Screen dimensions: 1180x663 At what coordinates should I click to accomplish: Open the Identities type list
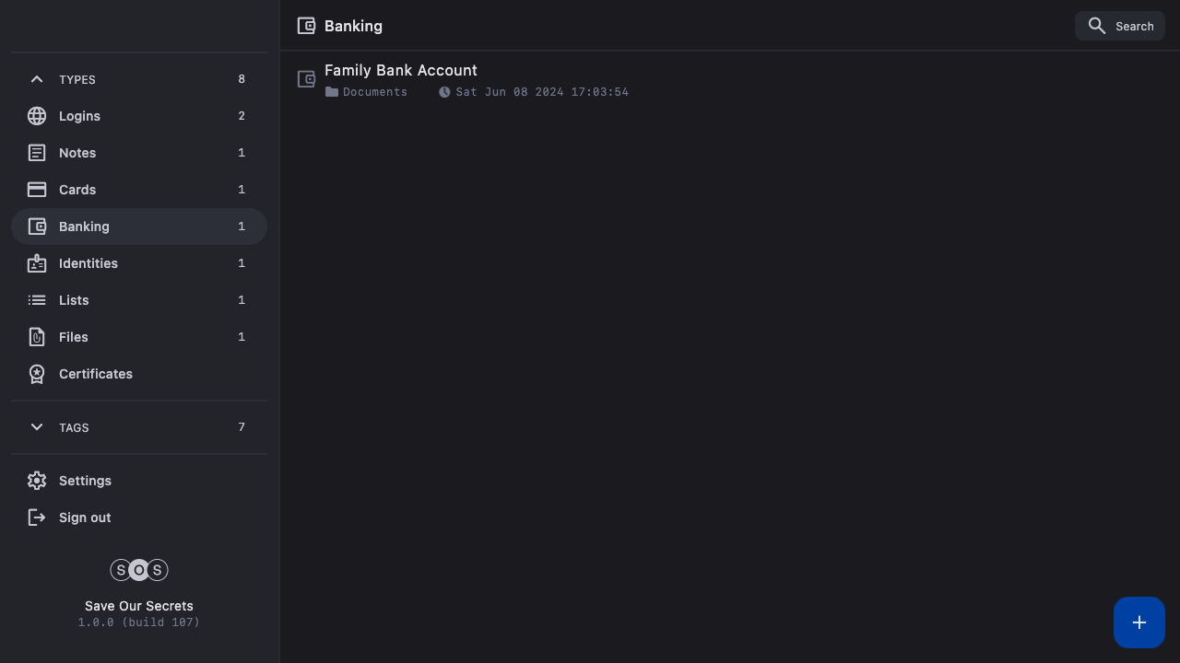click(88, 263)
